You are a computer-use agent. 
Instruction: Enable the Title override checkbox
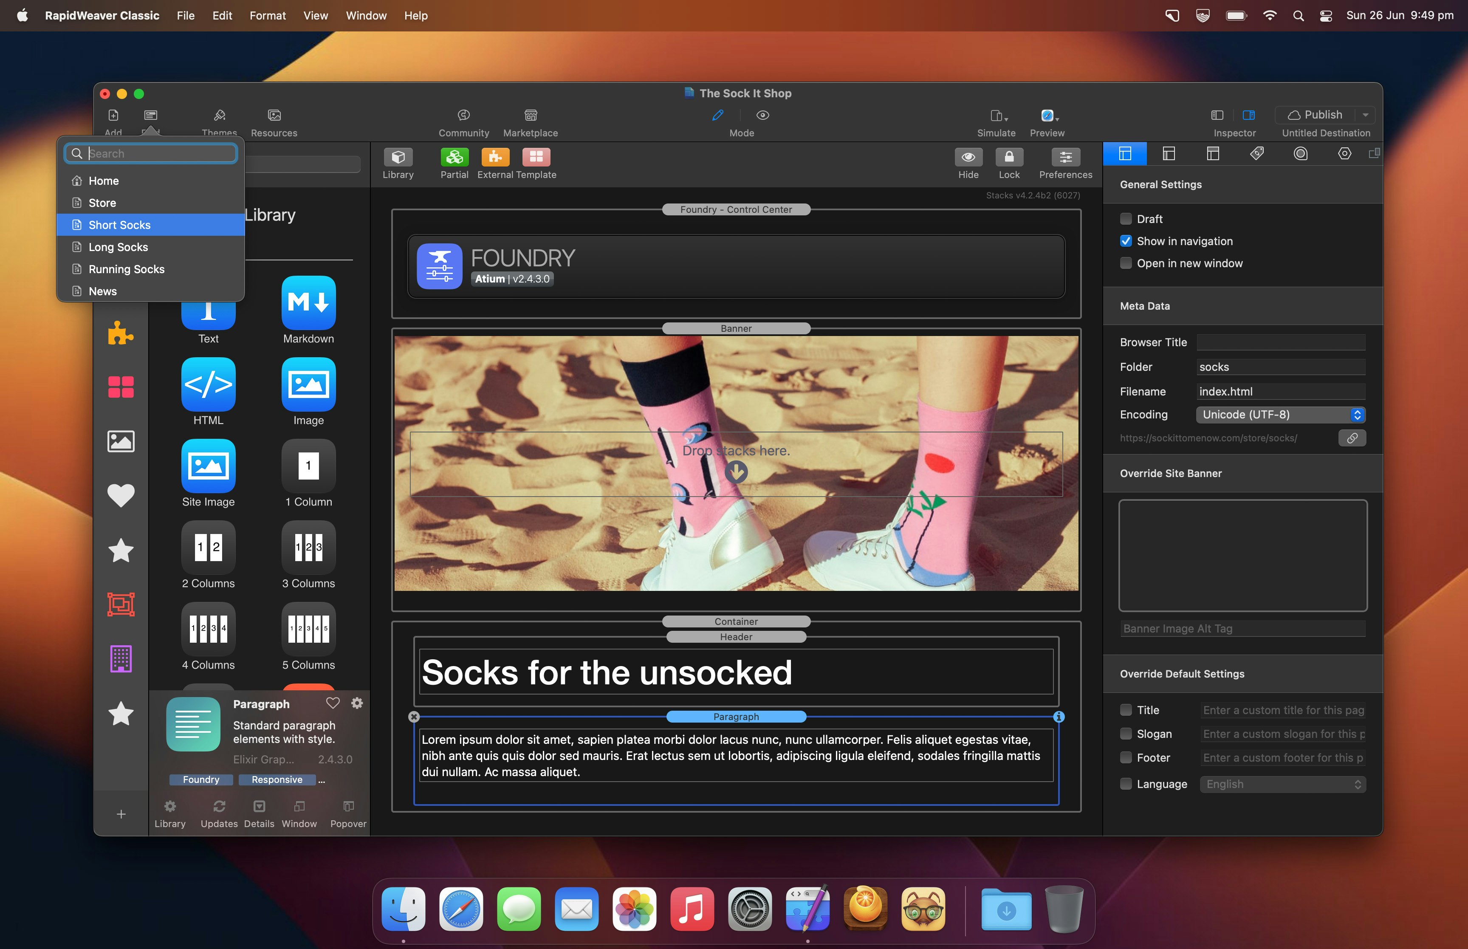[x=1126, y=710]
